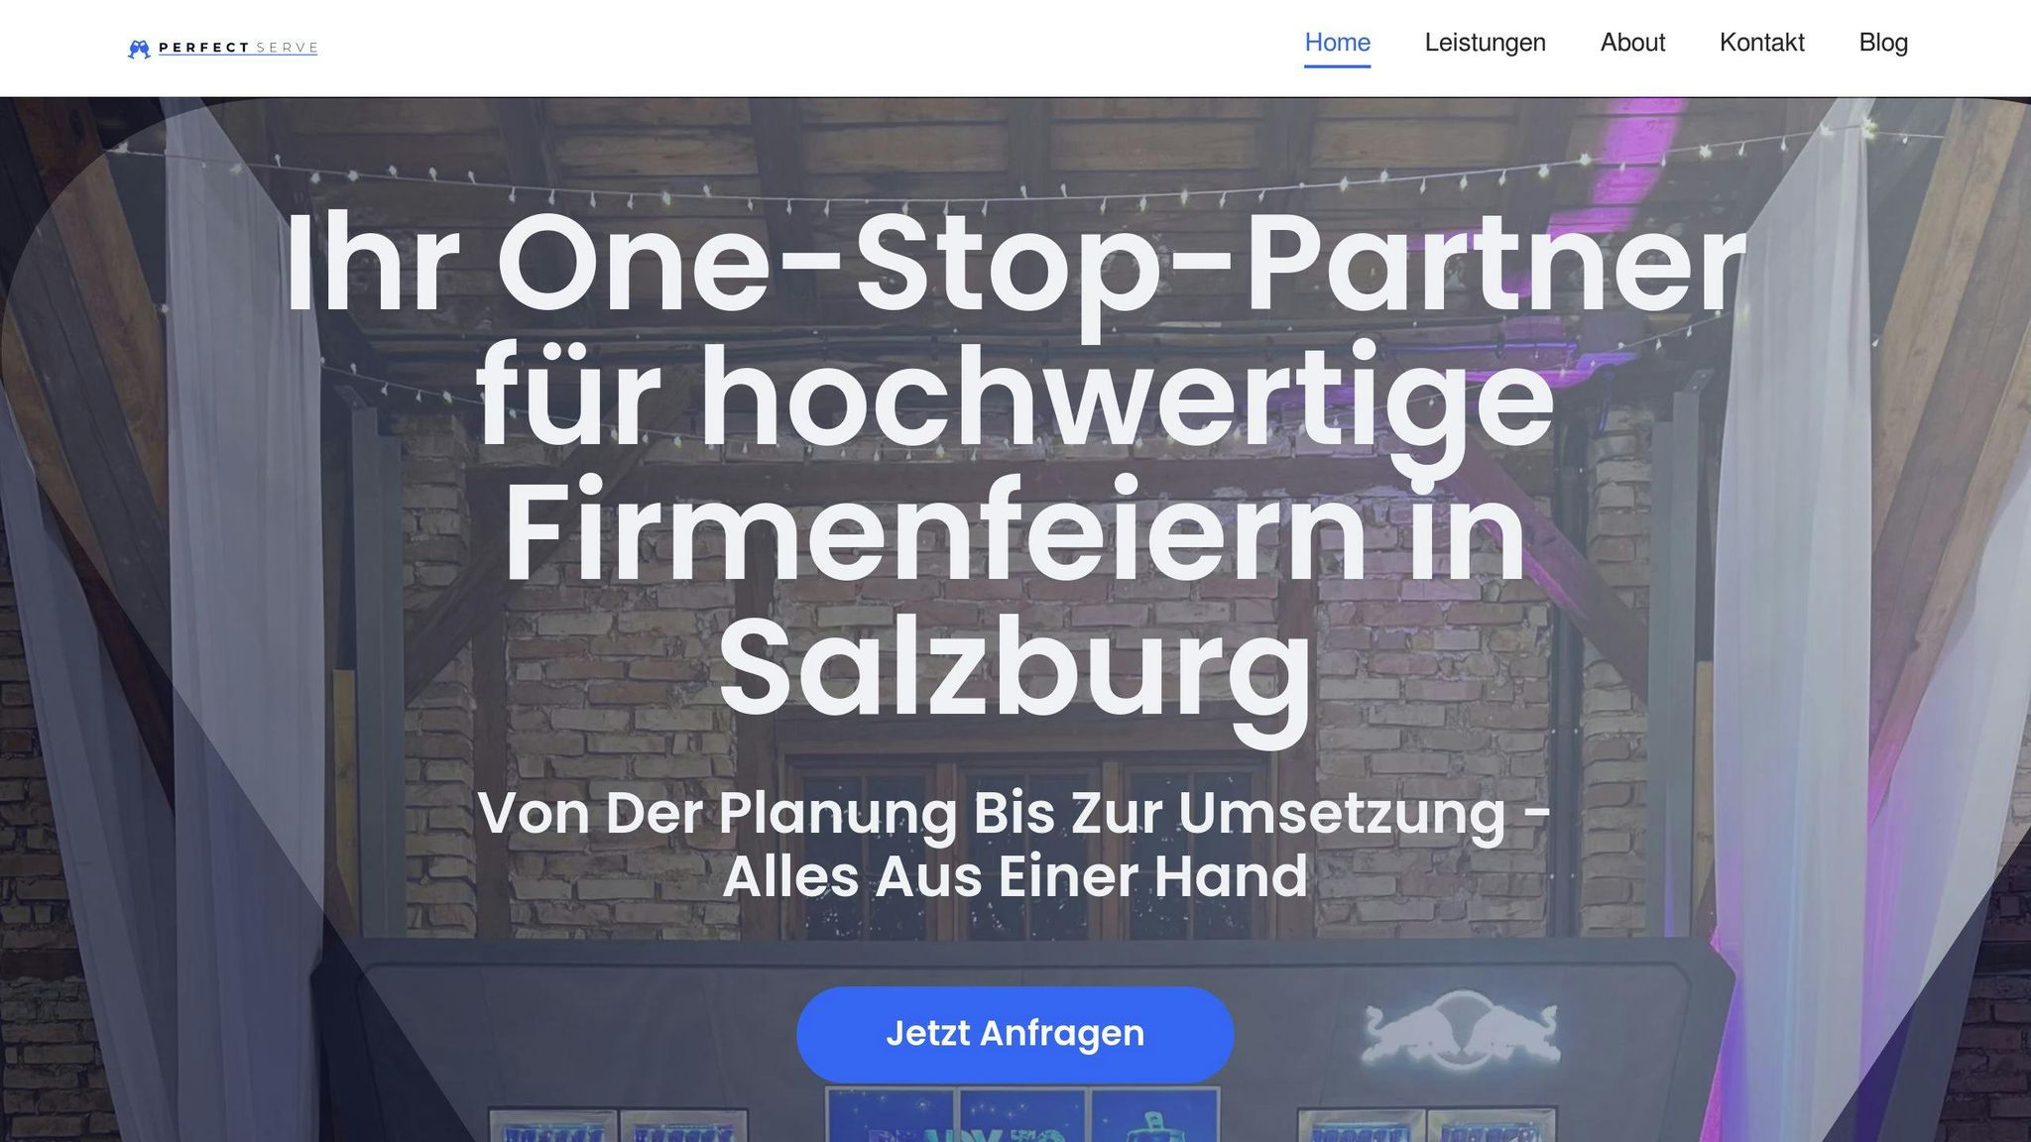This screenshot has width=2031, height=1142.
Task: Click the slot machine screens at bottom right
Action: (x=1426, y=1125)
